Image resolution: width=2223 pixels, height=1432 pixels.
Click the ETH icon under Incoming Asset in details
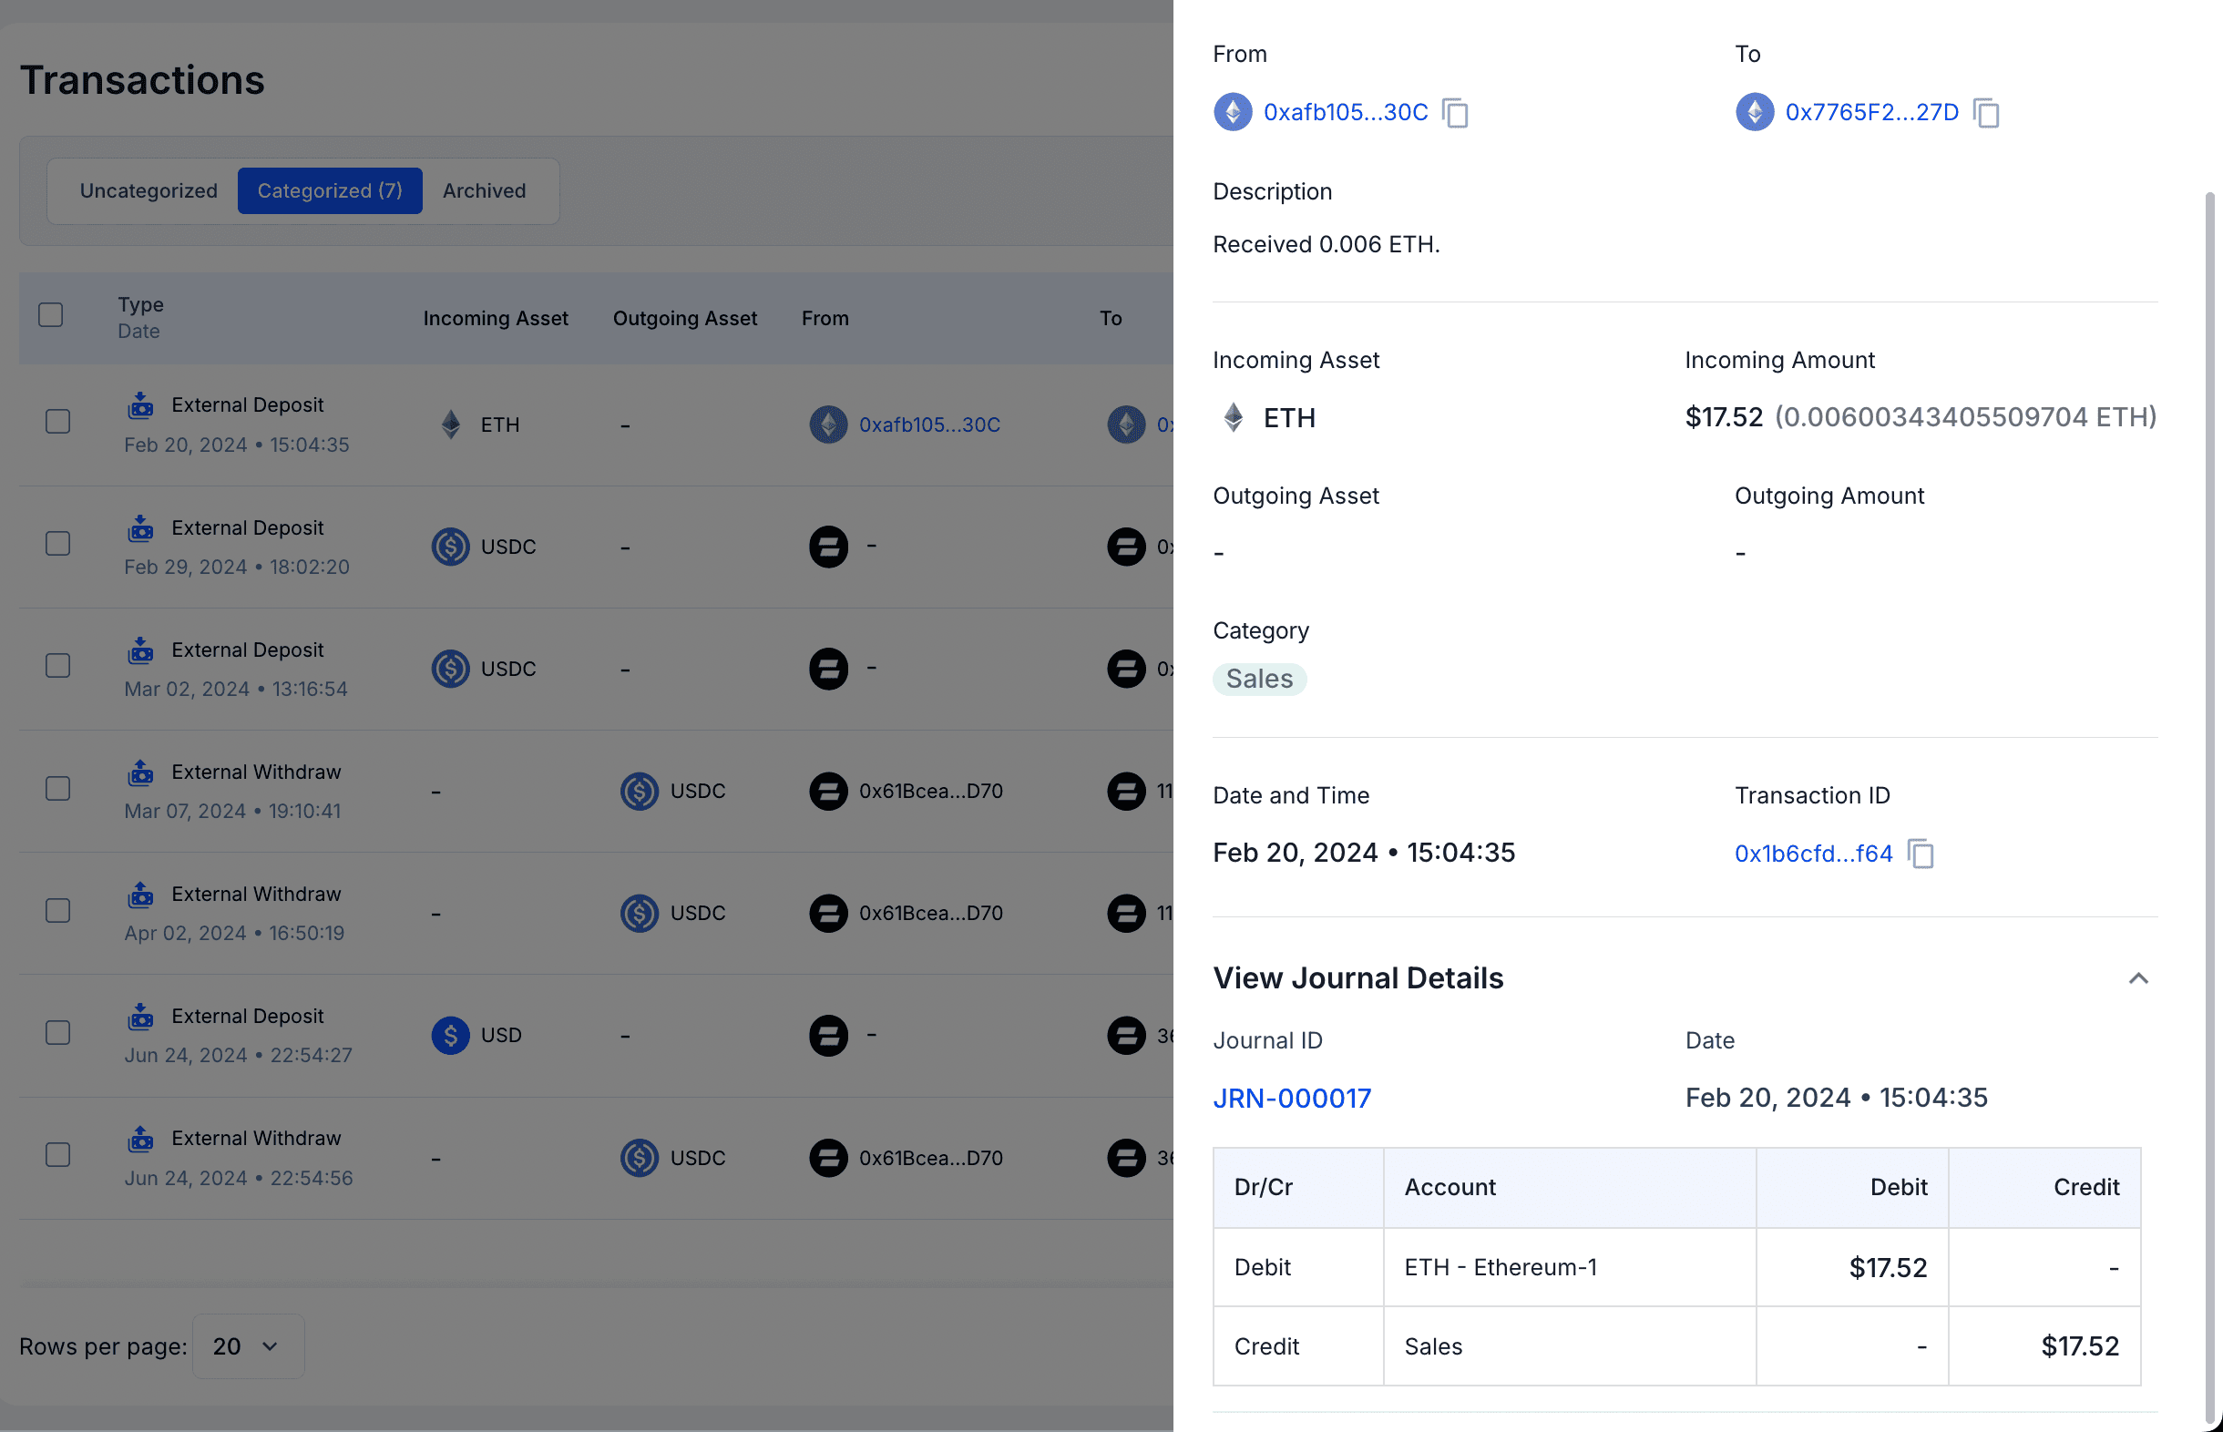[1234, 417]
